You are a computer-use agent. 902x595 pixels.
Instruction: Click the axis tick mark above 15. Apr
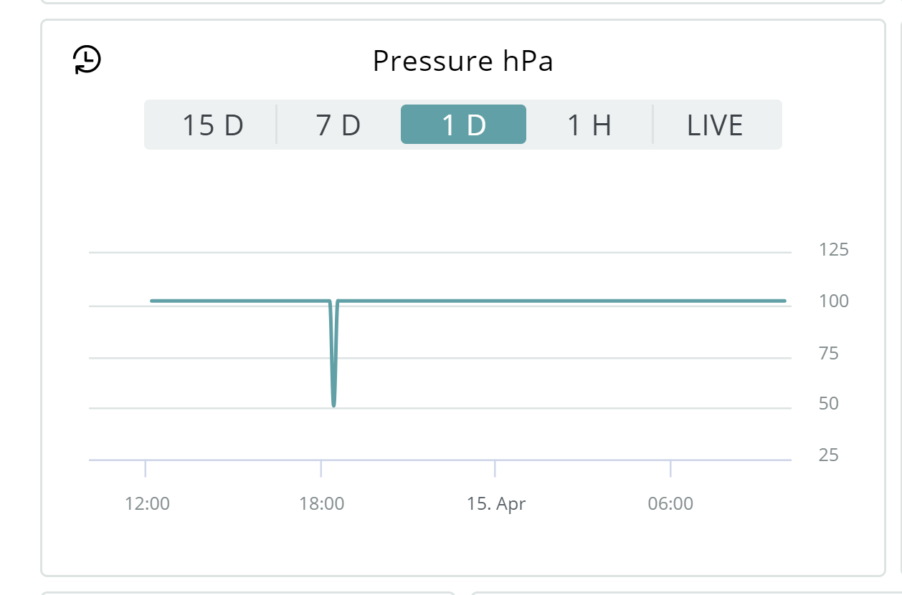pos(495,468)
